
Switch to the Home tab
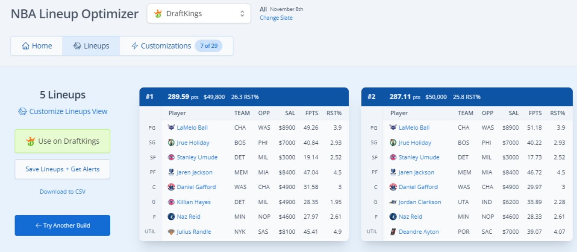coord(37,46)
